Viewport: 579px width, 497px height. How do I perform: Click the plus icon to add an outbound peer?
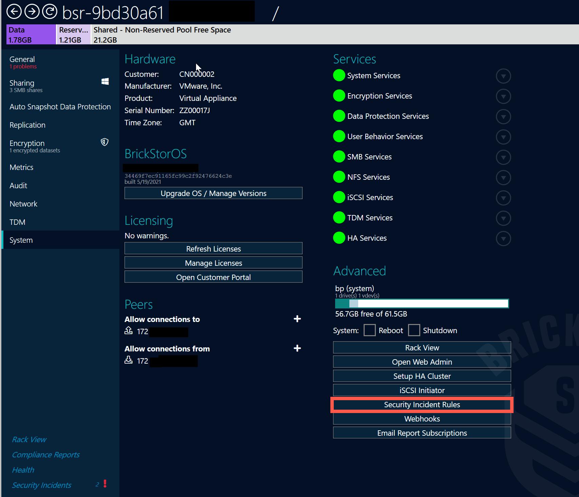click(x=297, y=319)
